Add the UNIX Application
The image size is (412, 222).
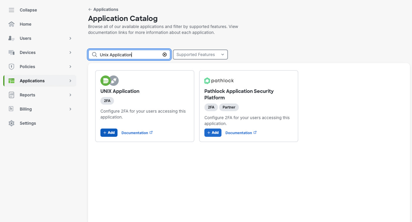coord(109,133)
